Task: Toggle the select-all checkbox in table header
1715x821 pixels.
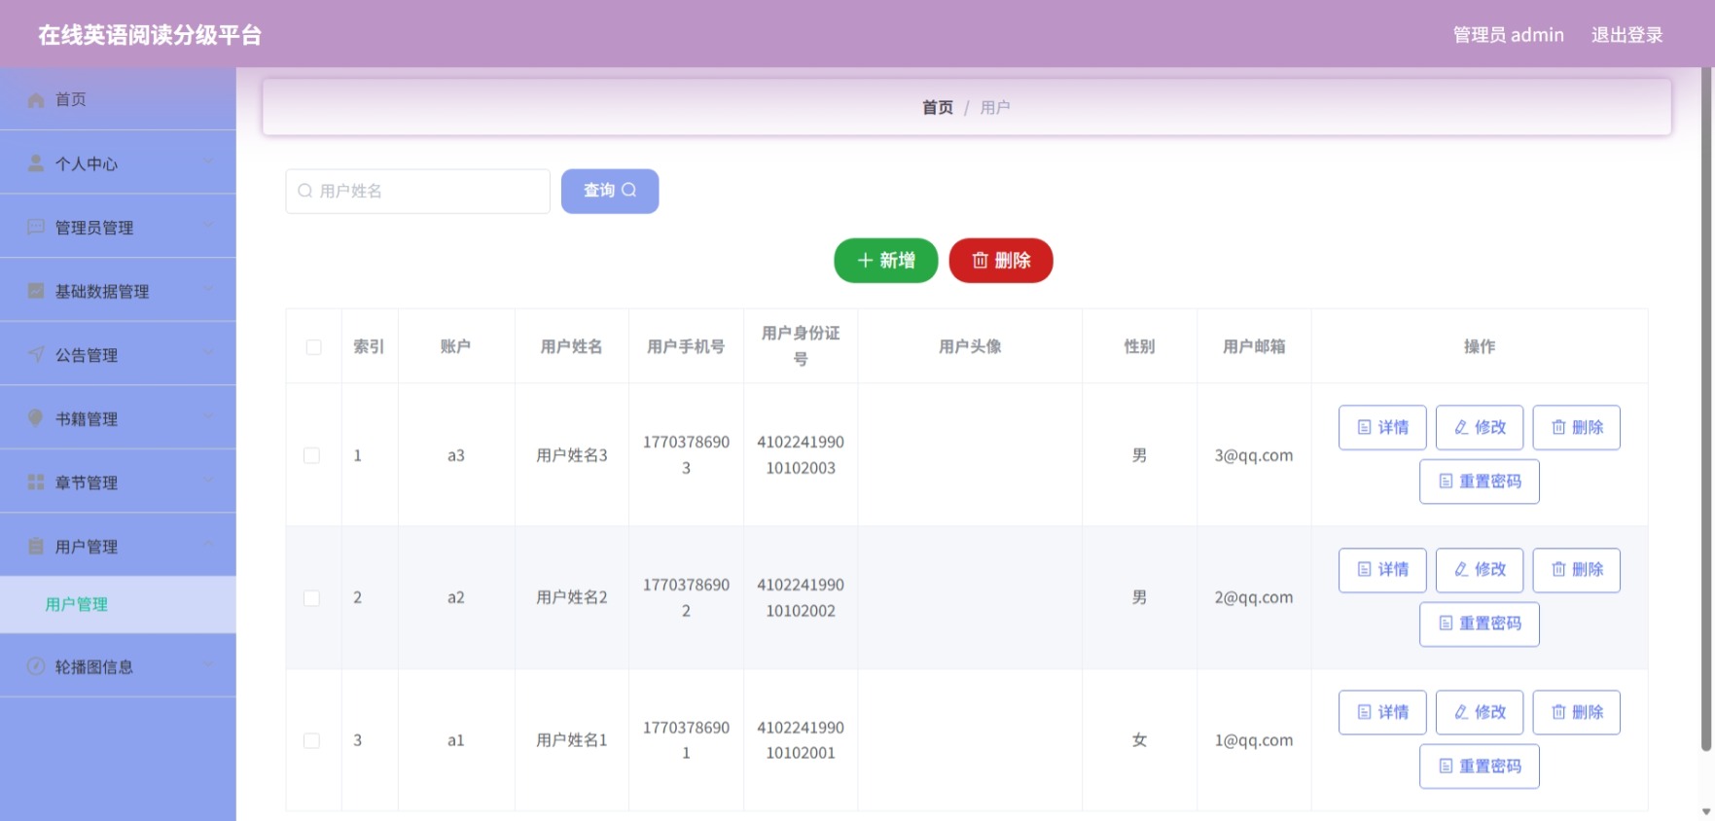Action: pos(313,347)
